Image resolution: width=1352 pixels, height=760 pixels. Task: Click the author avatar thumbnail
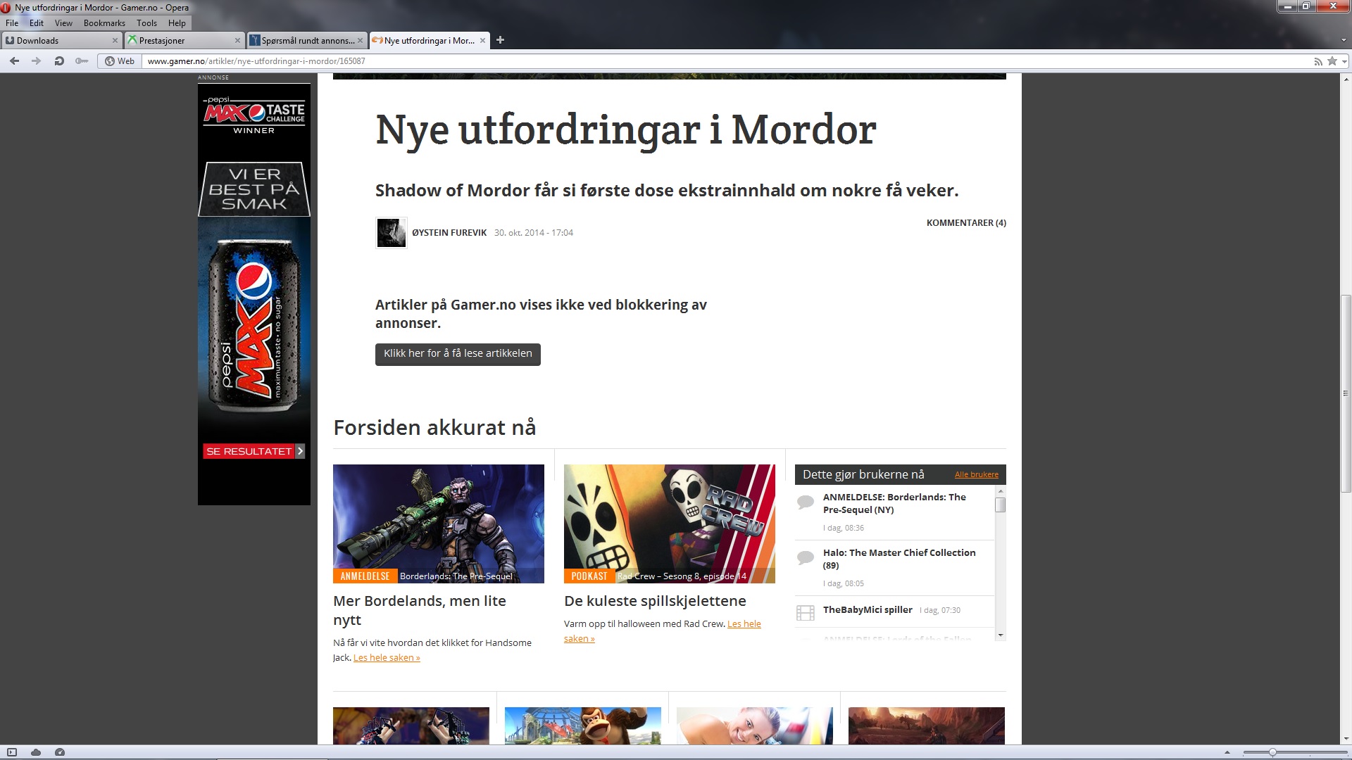click(x=392, y=233)
